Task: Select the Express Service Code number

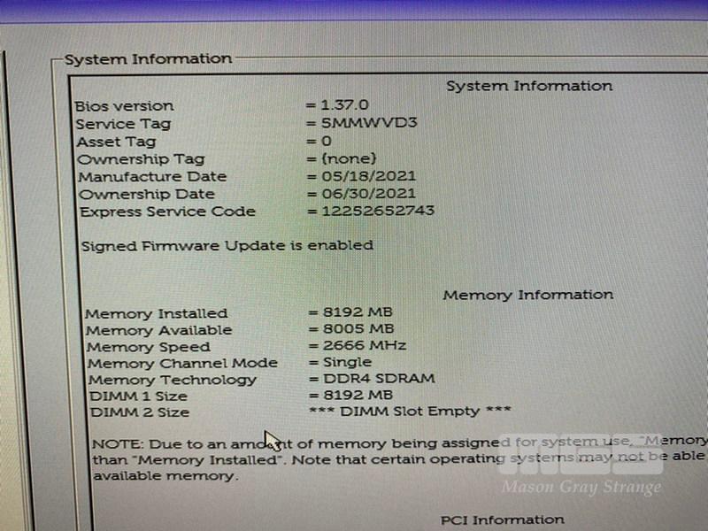Action: coord(378,212)
